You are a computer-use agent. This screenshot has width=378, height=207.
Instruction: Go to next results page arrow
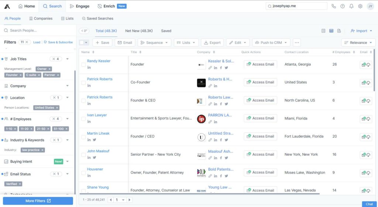(130, 200)
